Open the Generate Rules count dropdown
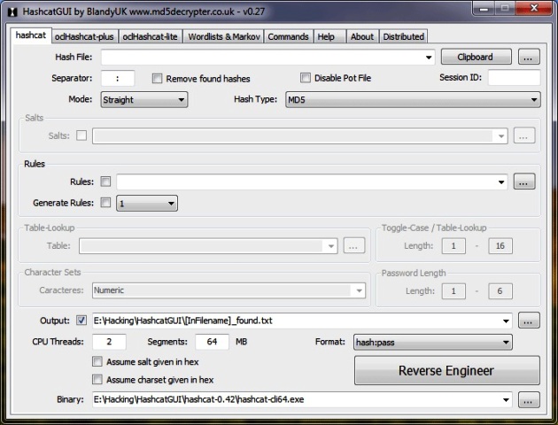The width and height of the screenshot is (558, 425). pyautogui.click(x=147, y=203)
